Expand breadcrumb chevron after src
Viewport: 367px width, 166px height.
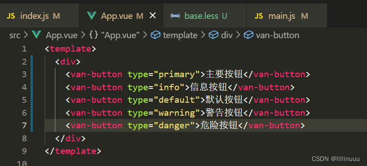pos(26,35)
